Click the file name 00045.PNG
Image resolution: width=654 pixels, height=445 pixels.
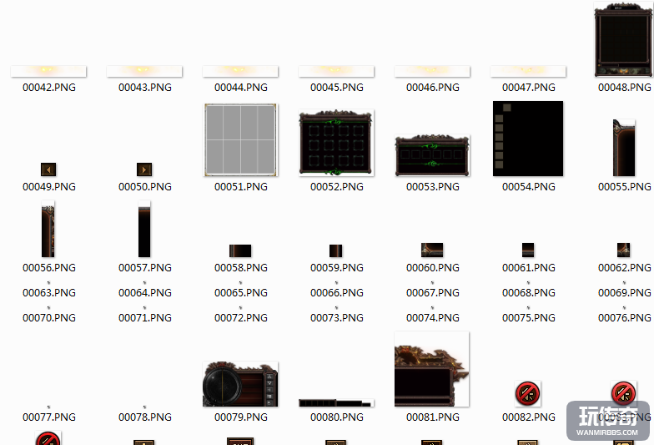[337, 87]
